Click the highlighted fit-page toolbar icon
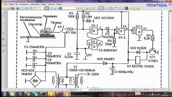 tap(101, 8)
